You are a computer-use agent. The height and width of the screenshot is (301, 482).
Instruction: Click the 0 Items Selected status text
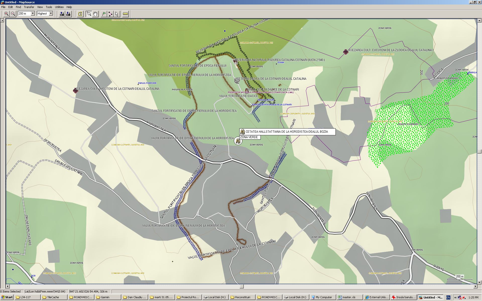(12, 291)
